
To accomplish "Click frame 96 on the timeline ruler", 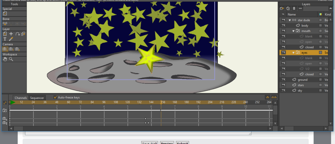I will pyautogui.click(x=104, y=102).
